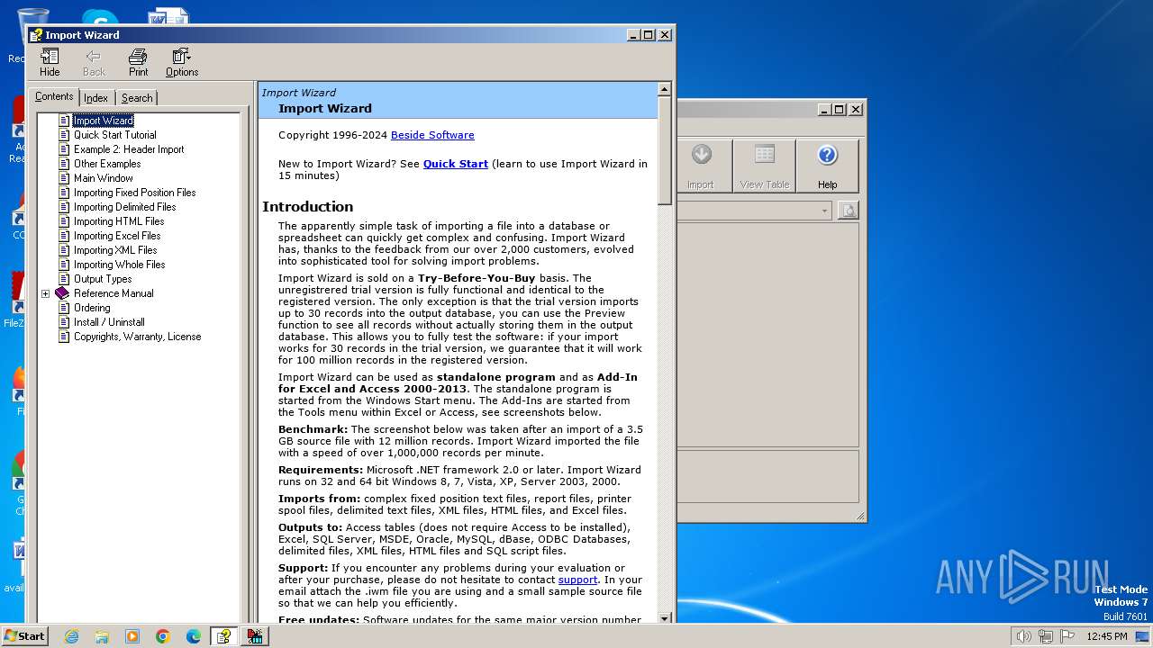Image resolution: width=1153 pixels, height=648 pixels.
Task: Click the Start button
Action: click(x=25, y=636)
